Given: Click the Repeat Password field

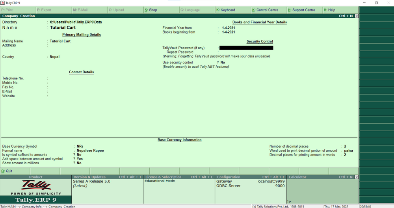Looking at the screenshot, I should [x=246, y=52].
